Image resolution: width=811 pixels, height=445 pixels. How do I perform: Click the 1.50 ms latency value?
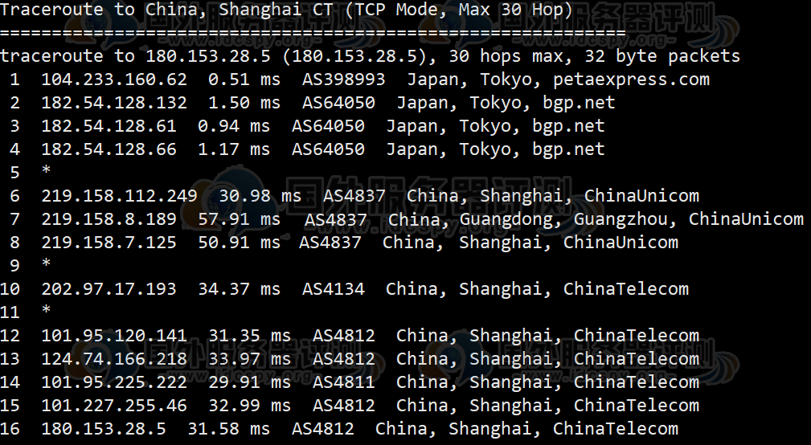[x=244, y=102]
